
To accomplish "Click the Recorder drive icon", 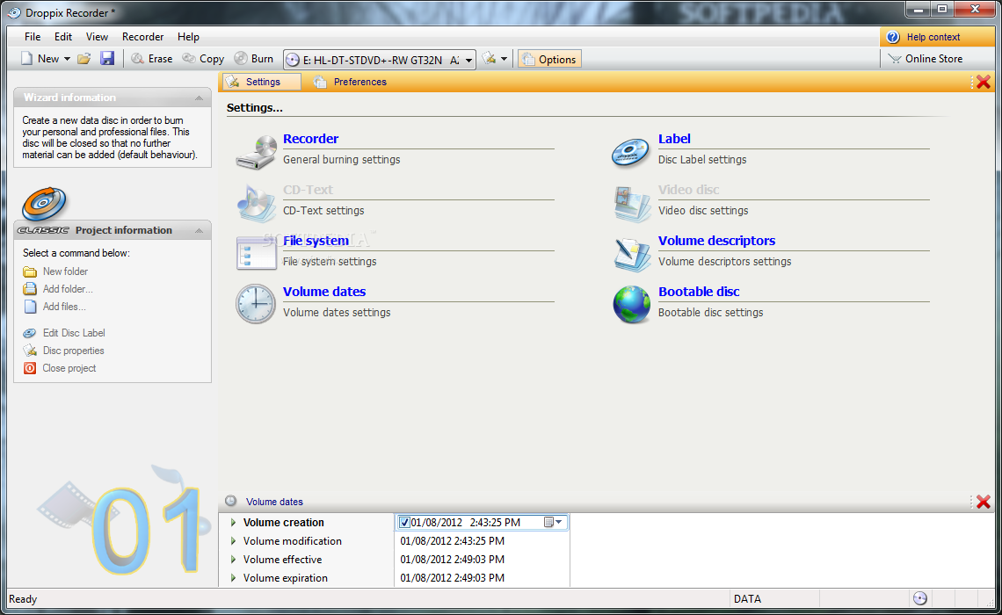I will pos(256,152).
